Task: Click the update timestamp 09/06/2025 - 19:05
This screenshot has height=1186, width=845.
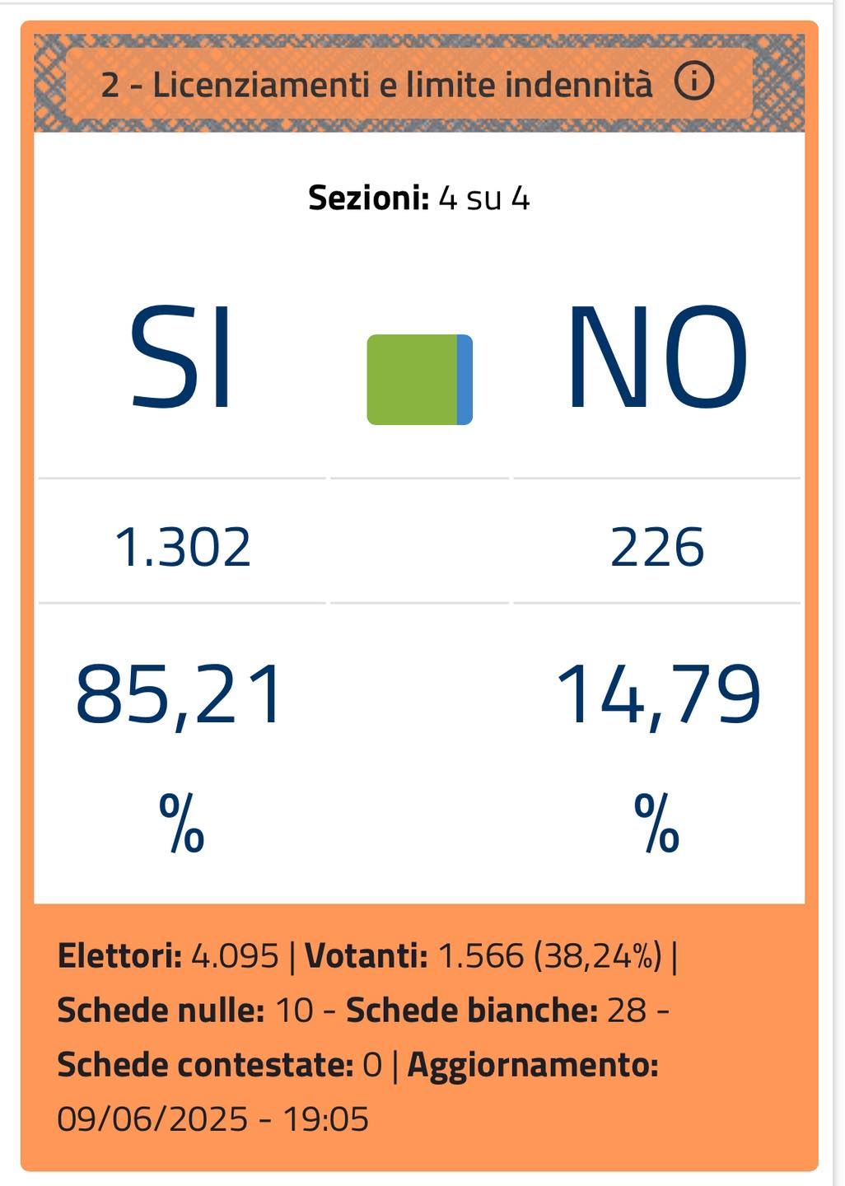Action: tap(212, 1119)
